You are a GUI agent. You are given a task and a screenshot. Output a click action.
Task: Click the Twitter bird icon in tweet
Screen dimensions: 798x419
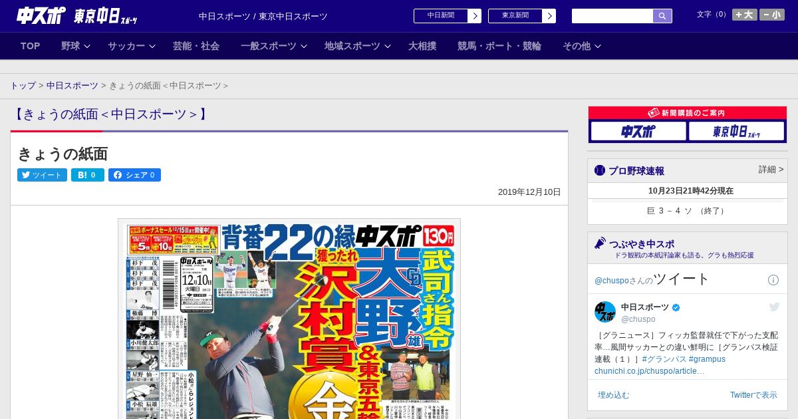coord(774,307)
